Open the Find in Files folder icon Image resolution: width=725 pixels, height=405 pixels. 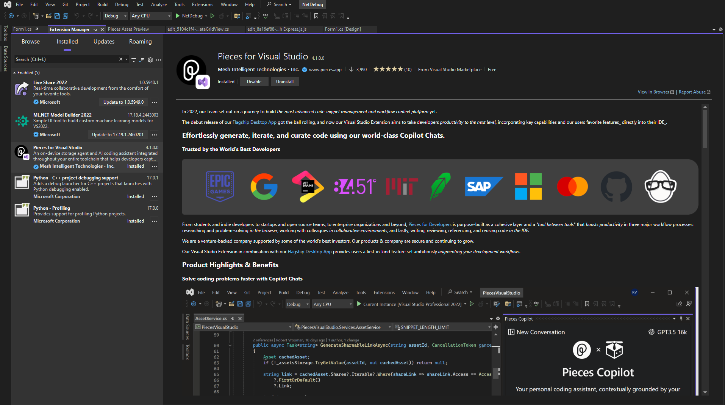click(237, 16)
